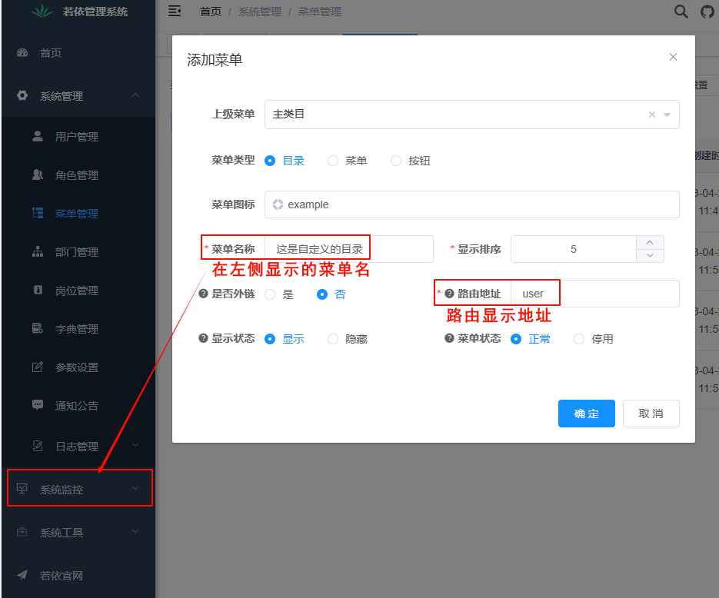719x598 pixels.
Task: Open the 上级菜单 dropdown arrow
Action: pyautogui.click(x=667, y=115)
